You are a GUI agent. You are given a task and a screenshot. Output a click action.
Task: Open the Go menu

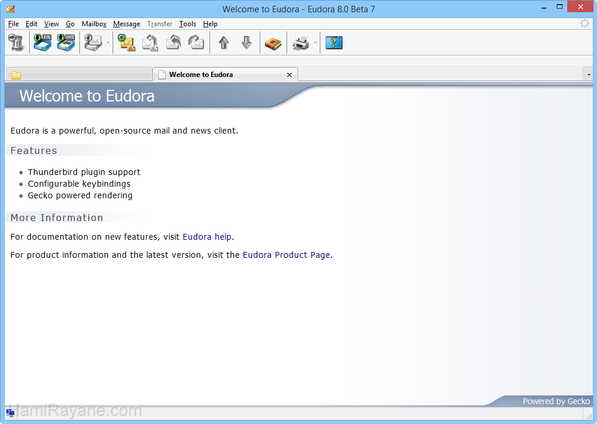[70, 23]
